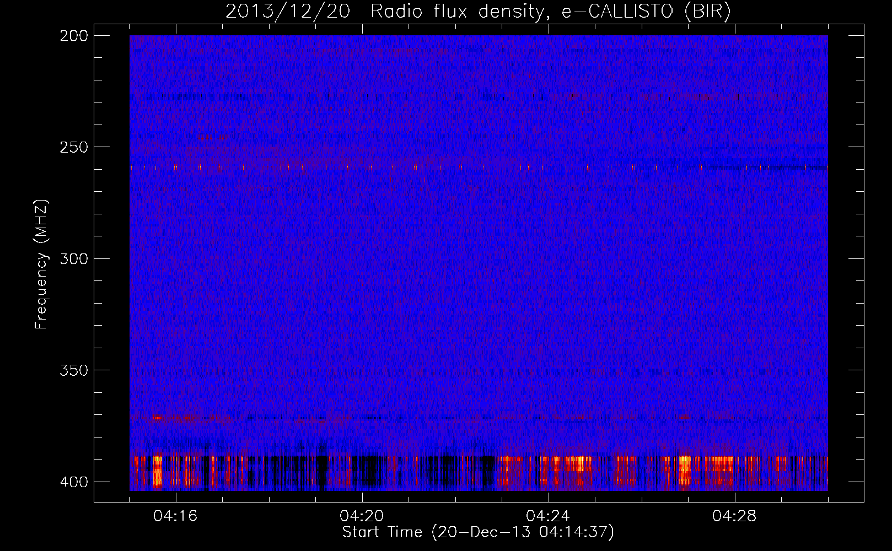Click the 04:20 time tick label
The image size is (892, 551).
(x=362, y=516)
